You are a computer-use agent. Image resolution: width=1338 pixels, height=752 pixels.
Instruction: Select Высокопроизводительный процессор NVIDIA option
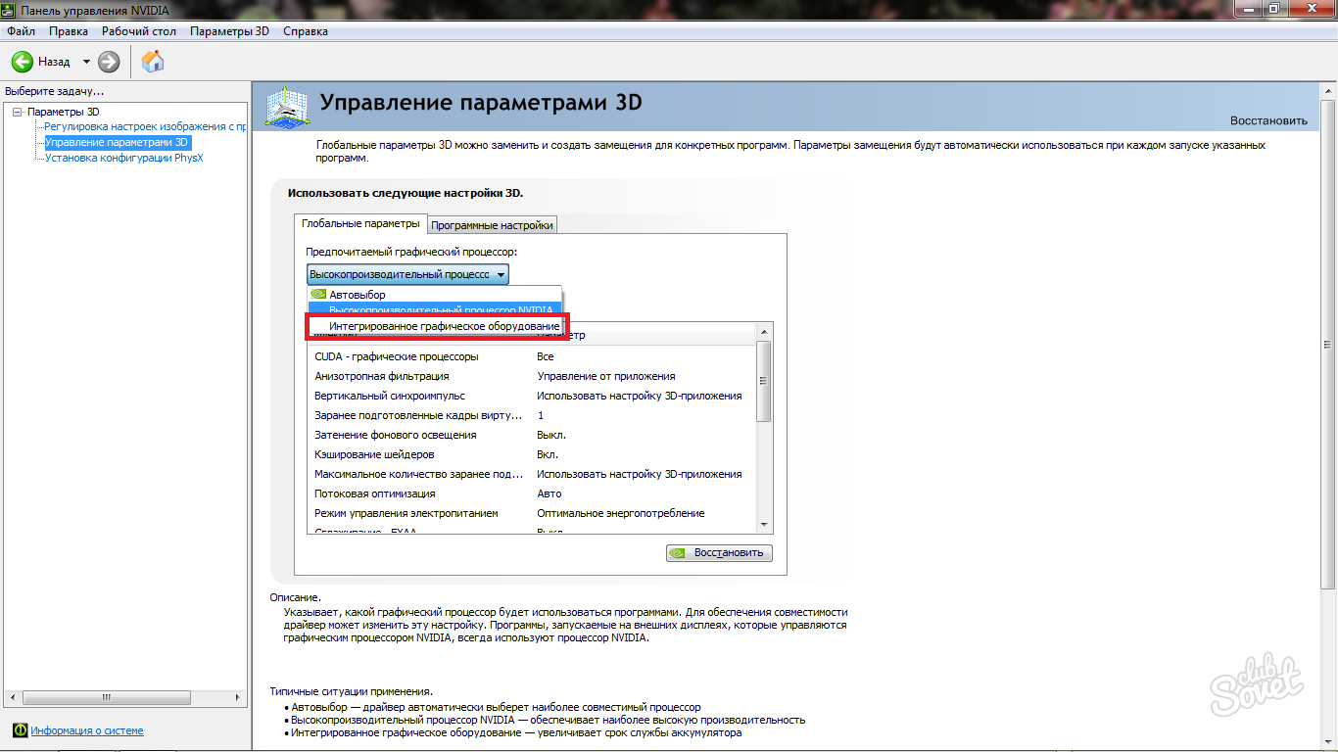440,309
